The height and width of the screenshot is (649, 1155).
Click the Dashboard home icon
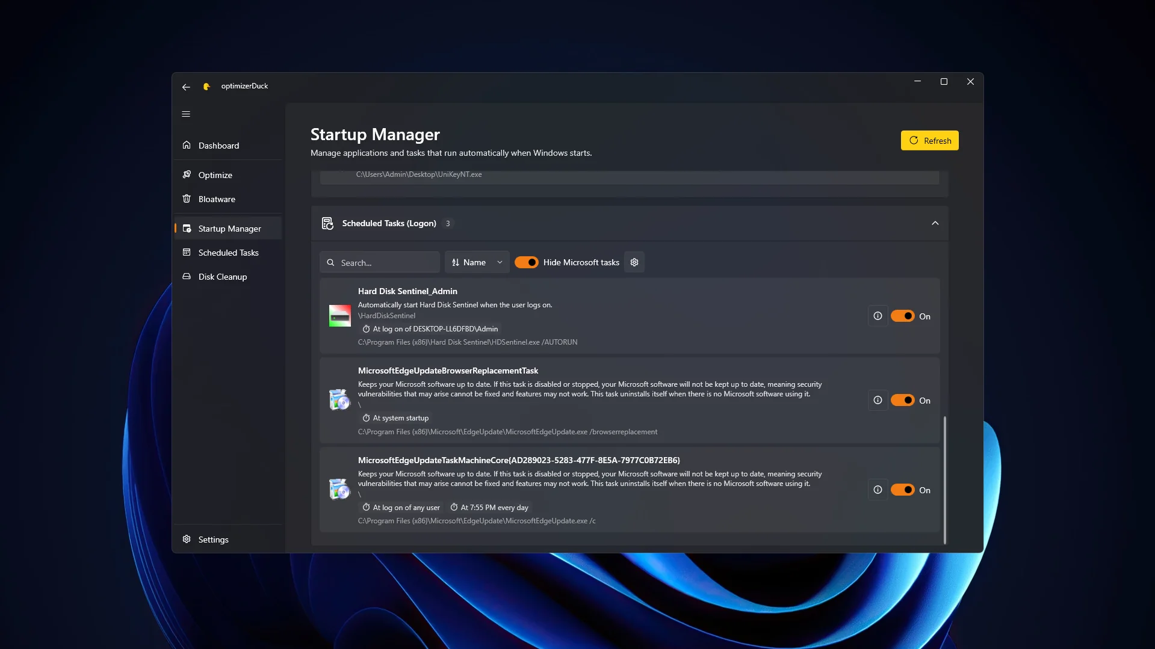click(187, 145)
